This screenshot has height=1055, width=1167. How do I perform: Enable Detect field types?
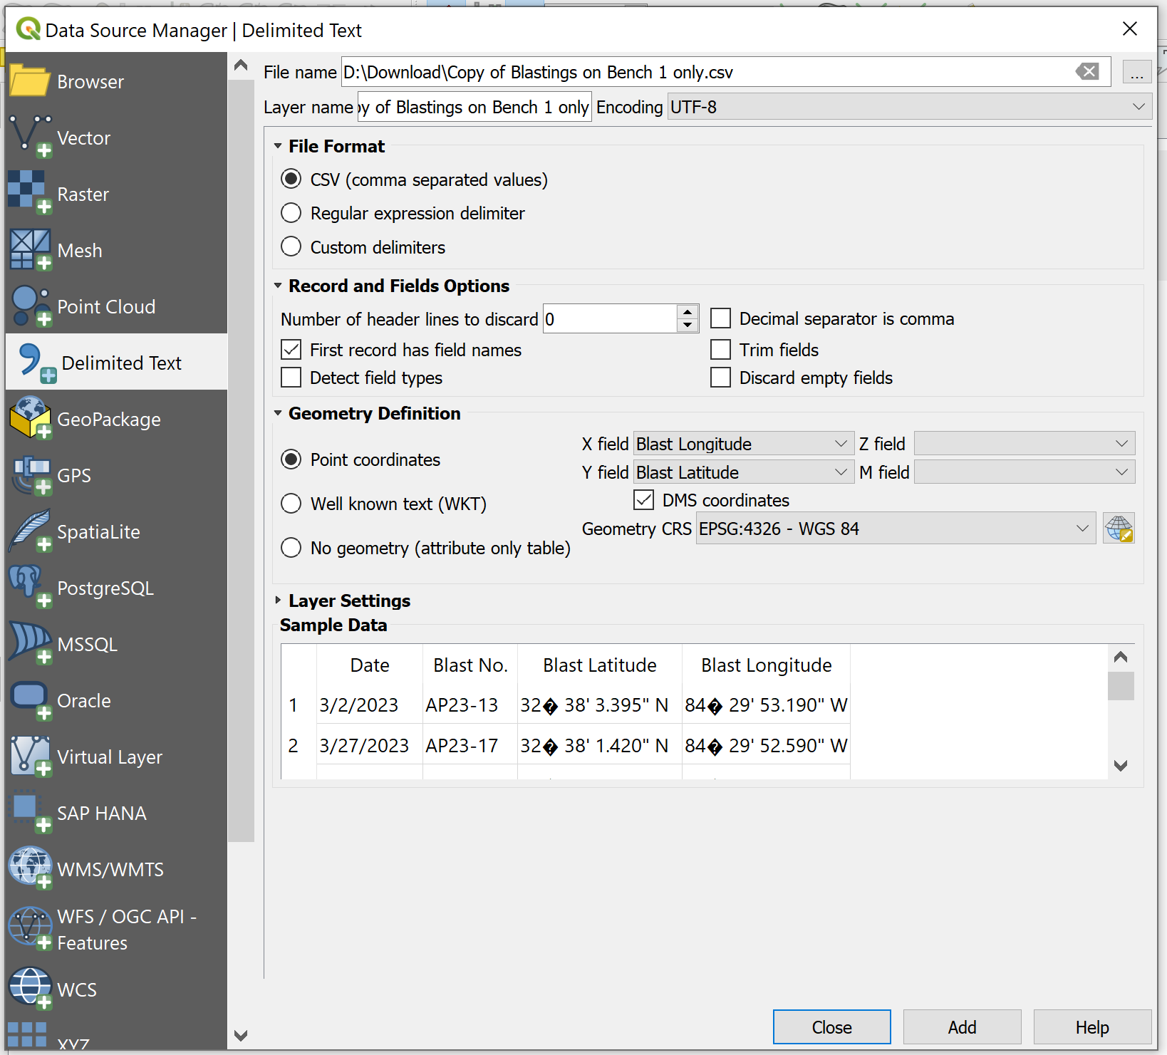click(x=291, y=378)
